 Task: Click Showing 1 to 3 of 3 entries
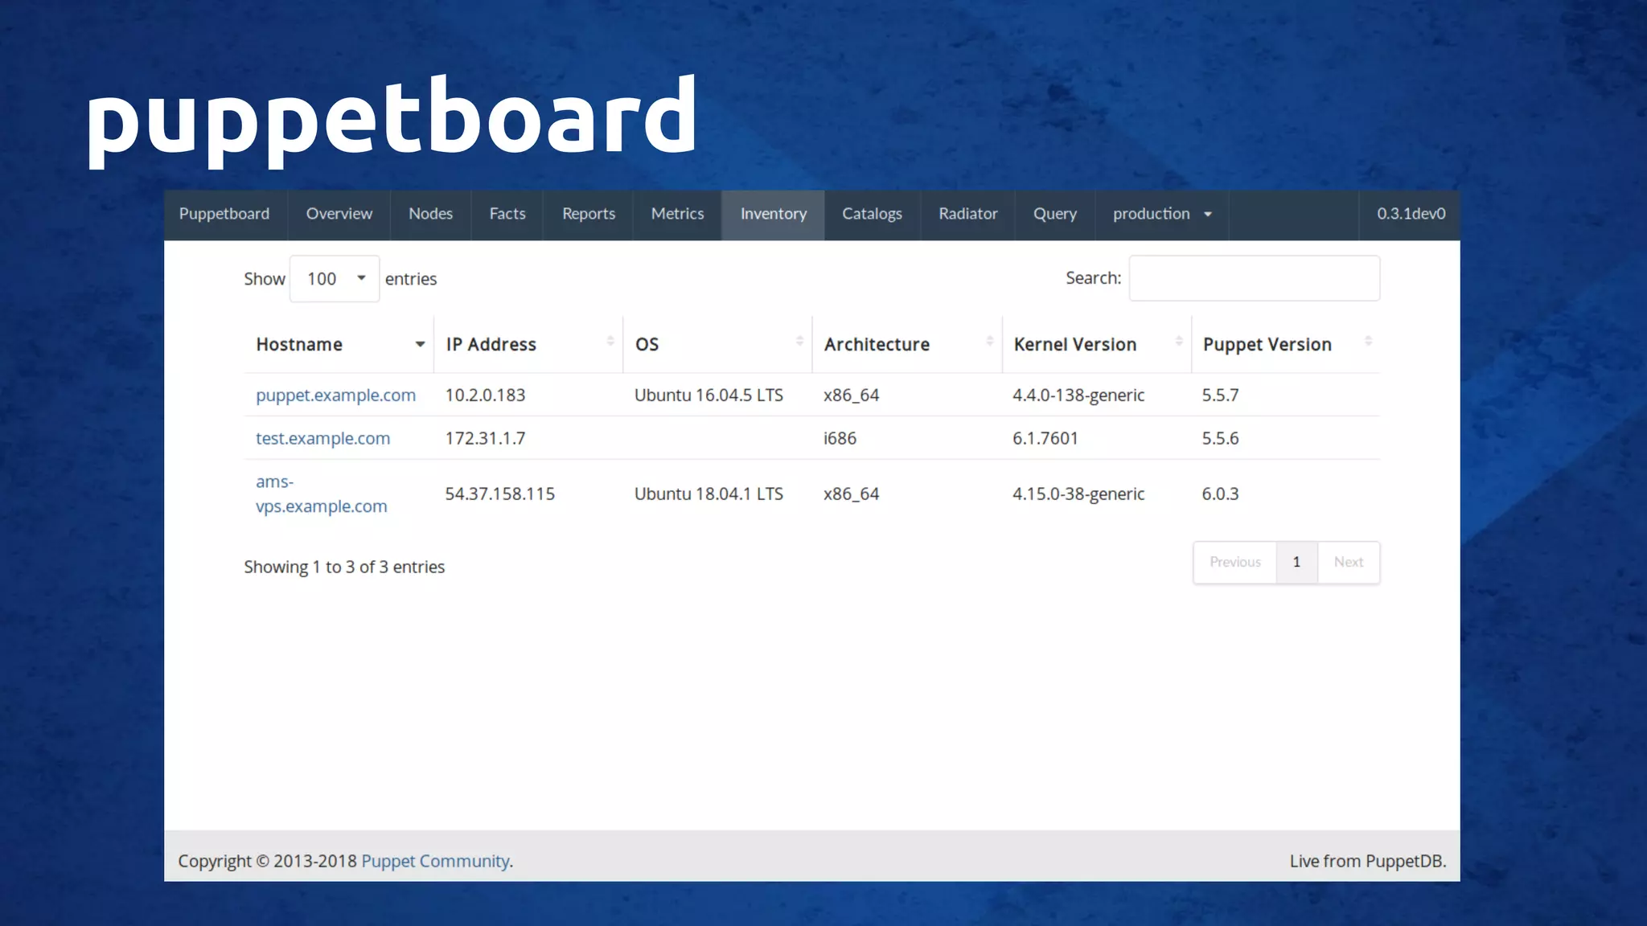344,567
